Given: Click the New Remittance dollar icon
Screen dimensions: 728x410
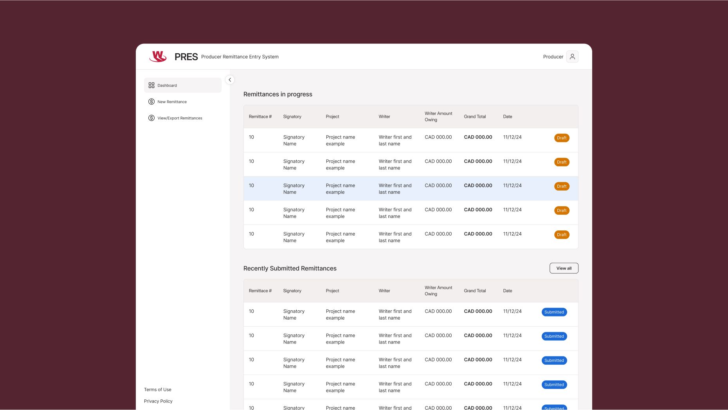Looking at the screenshot, I should [x=151, y=102].
